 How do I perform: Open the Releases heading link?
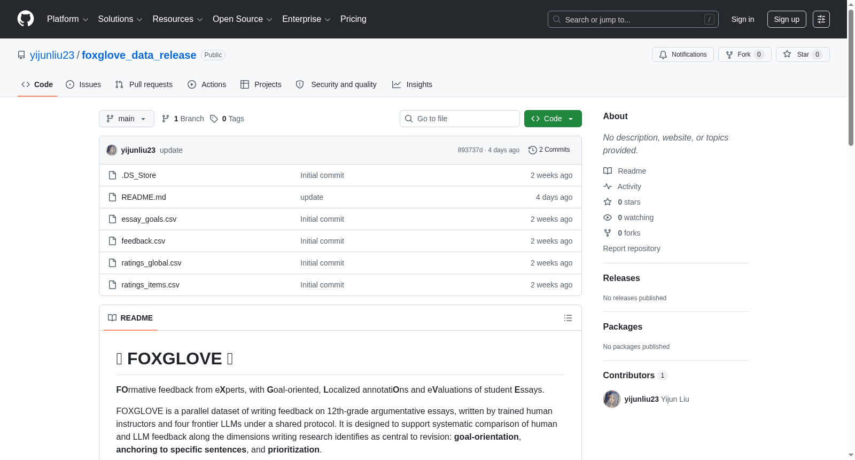point(621,278)
